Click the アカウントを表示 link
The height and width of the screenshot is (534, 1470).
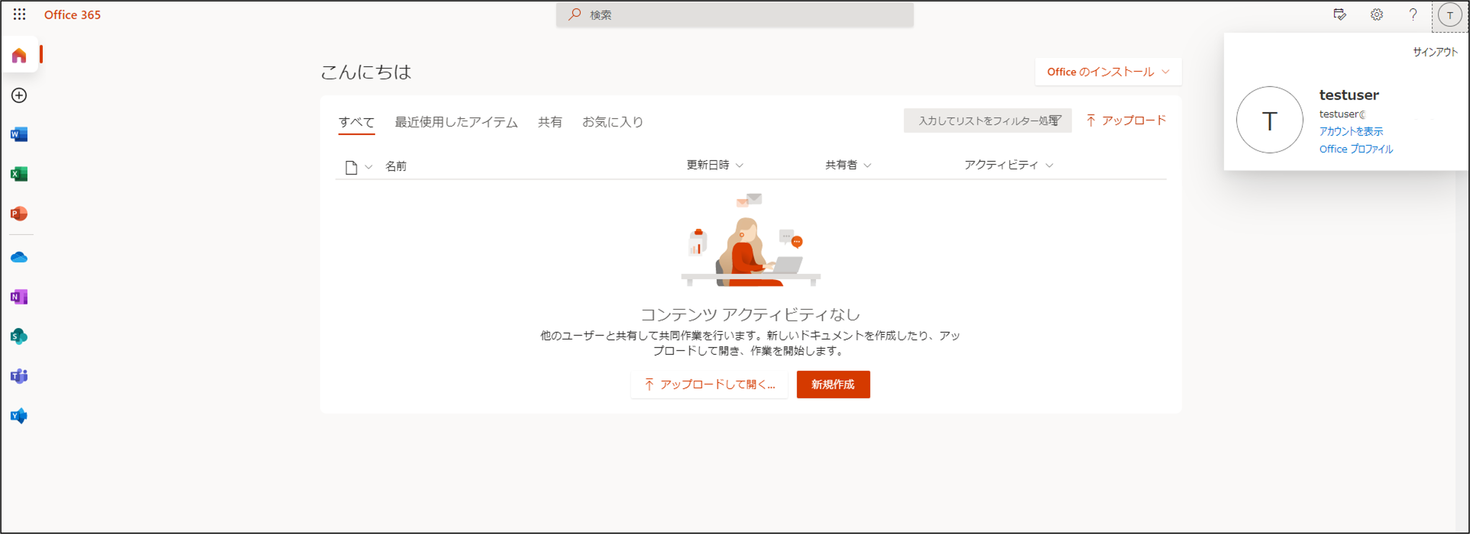1351,132
